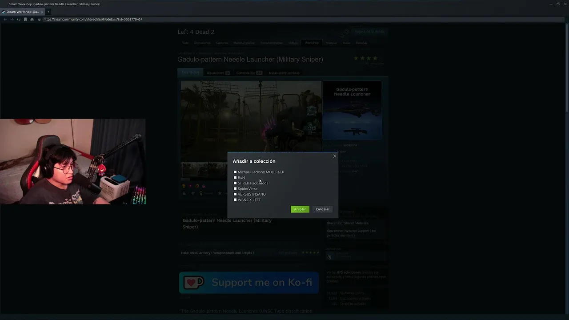Click the Support me on Ko-fi banner
This screenshot has width=569, height=320.
[249, 283]
